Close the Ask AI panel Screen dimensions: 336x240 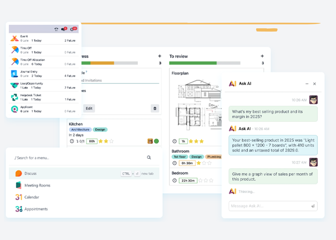tap(314, 84)
